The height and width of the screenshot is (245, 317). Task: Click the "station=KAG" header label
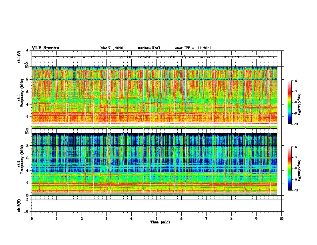[x=149, y=48]
